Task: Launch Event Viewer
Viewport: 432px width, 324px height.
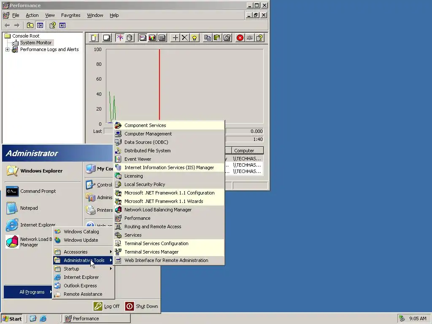Action: [x=169, y=159]
